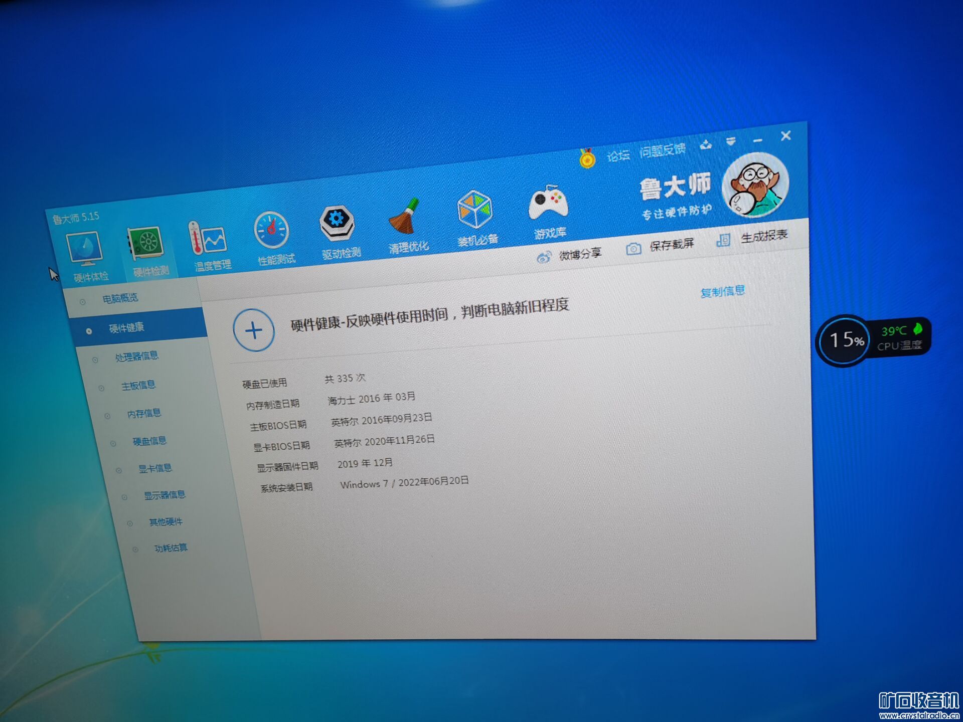Open 装机必备 cube icon
The image size is (963, 722).
[474, 210]
